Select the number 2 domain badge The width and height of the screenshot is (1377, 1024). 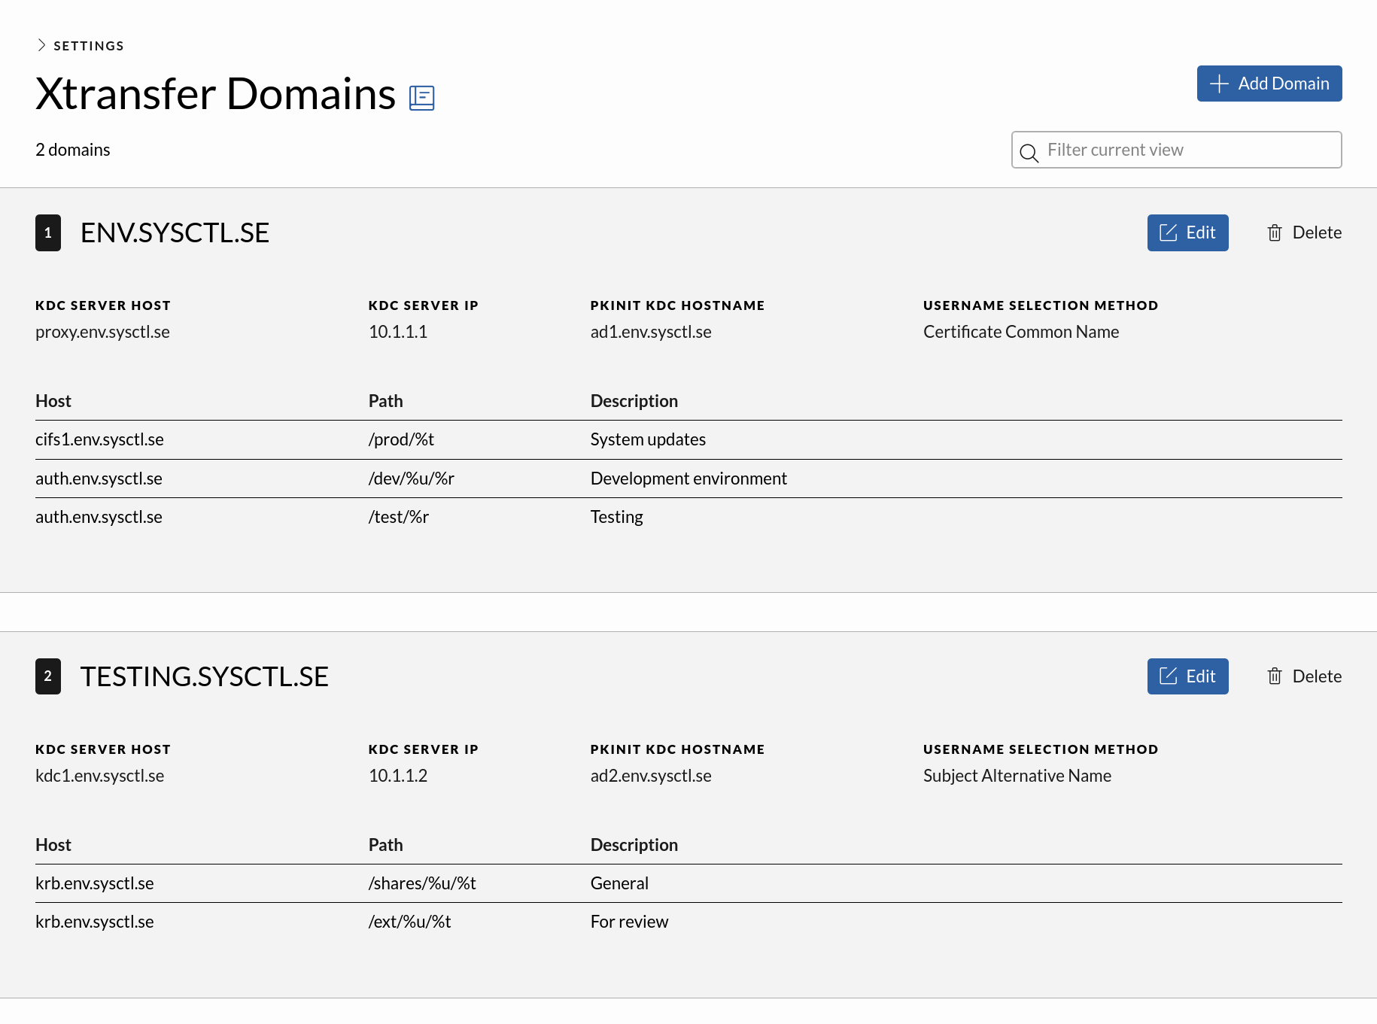(x=48, y=676)
